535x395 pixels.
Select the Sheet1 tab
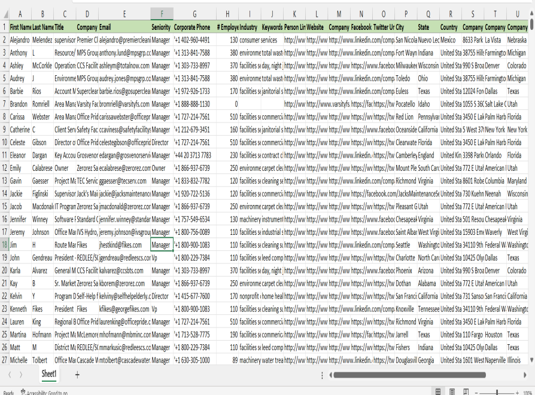(49, 374)
